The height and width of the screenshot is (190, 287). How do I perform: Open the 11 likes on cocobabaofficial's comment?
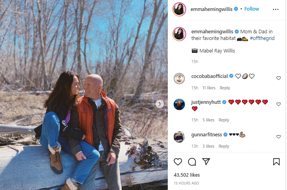tap(209, 88)
